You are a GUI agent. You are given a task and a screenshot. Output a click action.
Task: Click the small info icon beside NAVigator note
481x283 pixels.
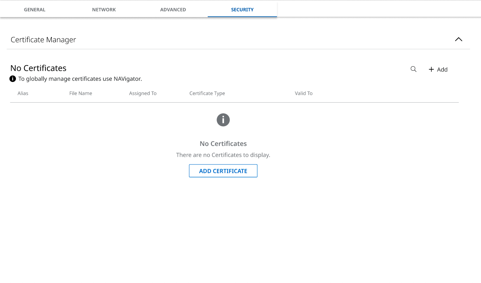coord(13,79)
